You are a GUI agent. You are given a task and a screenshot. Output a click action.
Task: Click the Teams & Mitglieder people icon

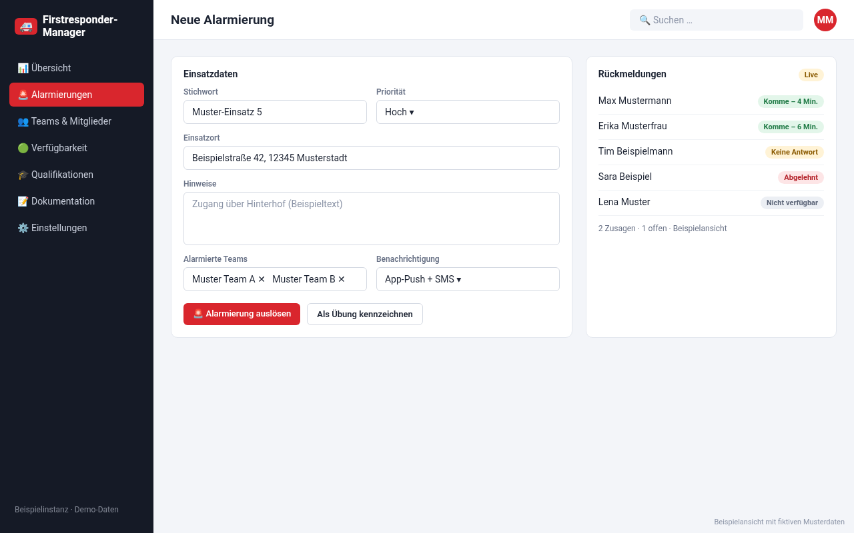tap(23, 121)
